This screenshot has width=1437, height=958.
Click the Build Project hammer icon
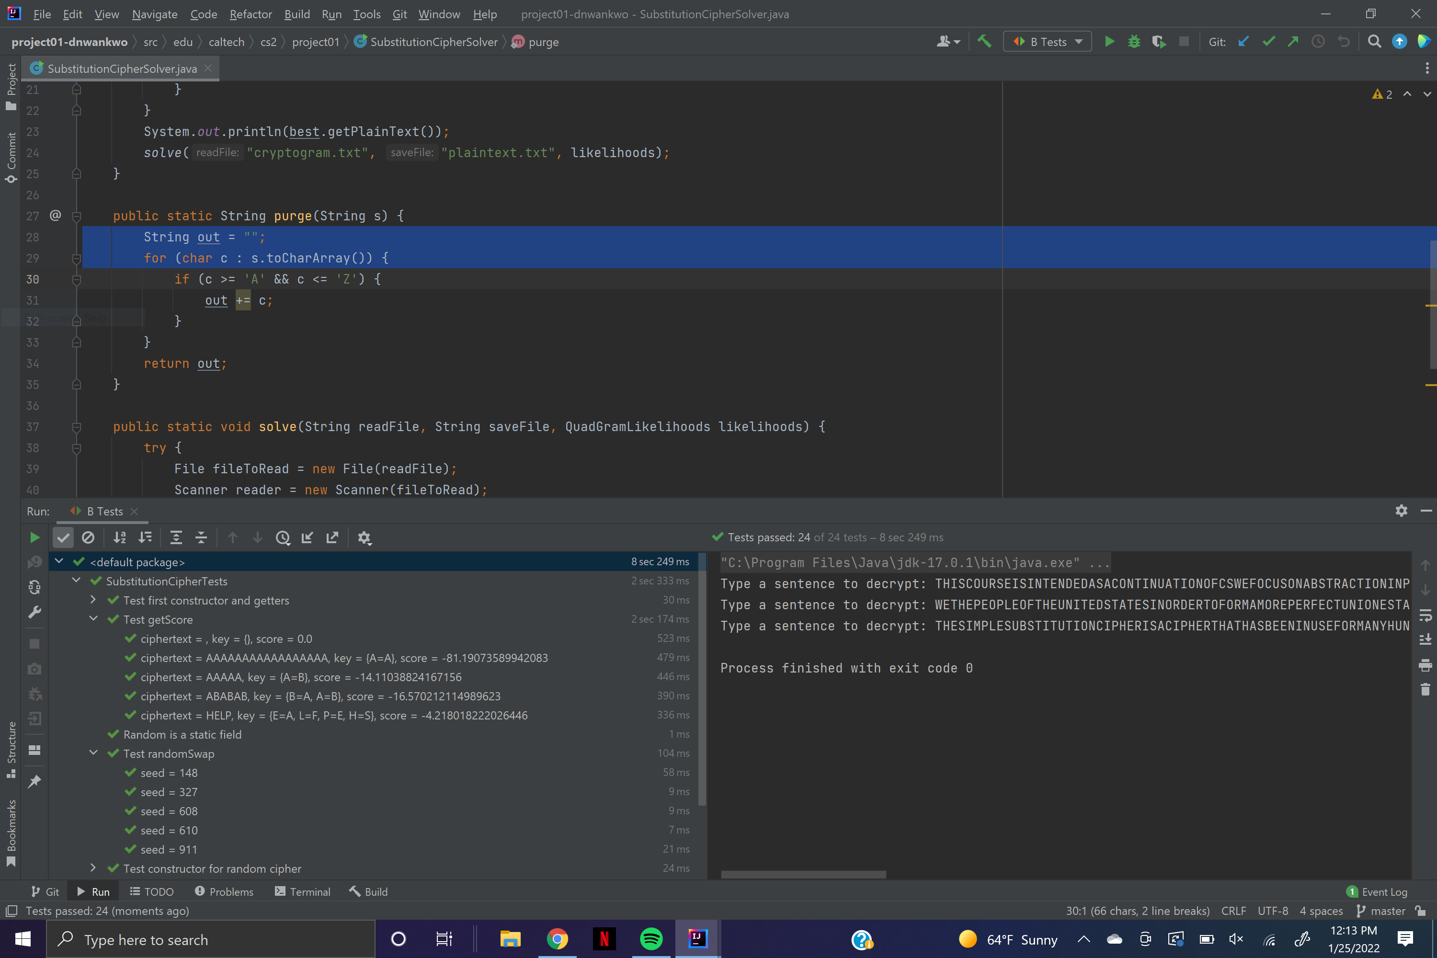(984, 42)
